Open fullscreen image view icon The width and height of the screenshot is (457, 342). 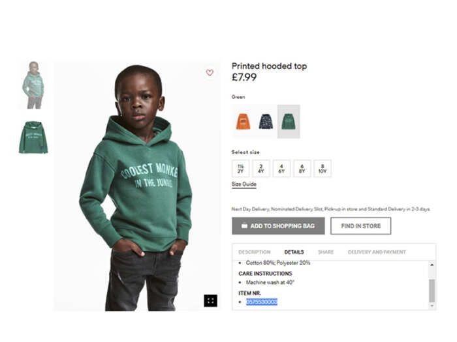[x=210, y=301]
